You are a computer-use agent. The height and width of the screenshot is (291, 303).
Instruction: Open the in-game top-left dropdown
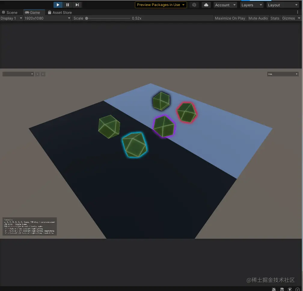click(18, 74)
